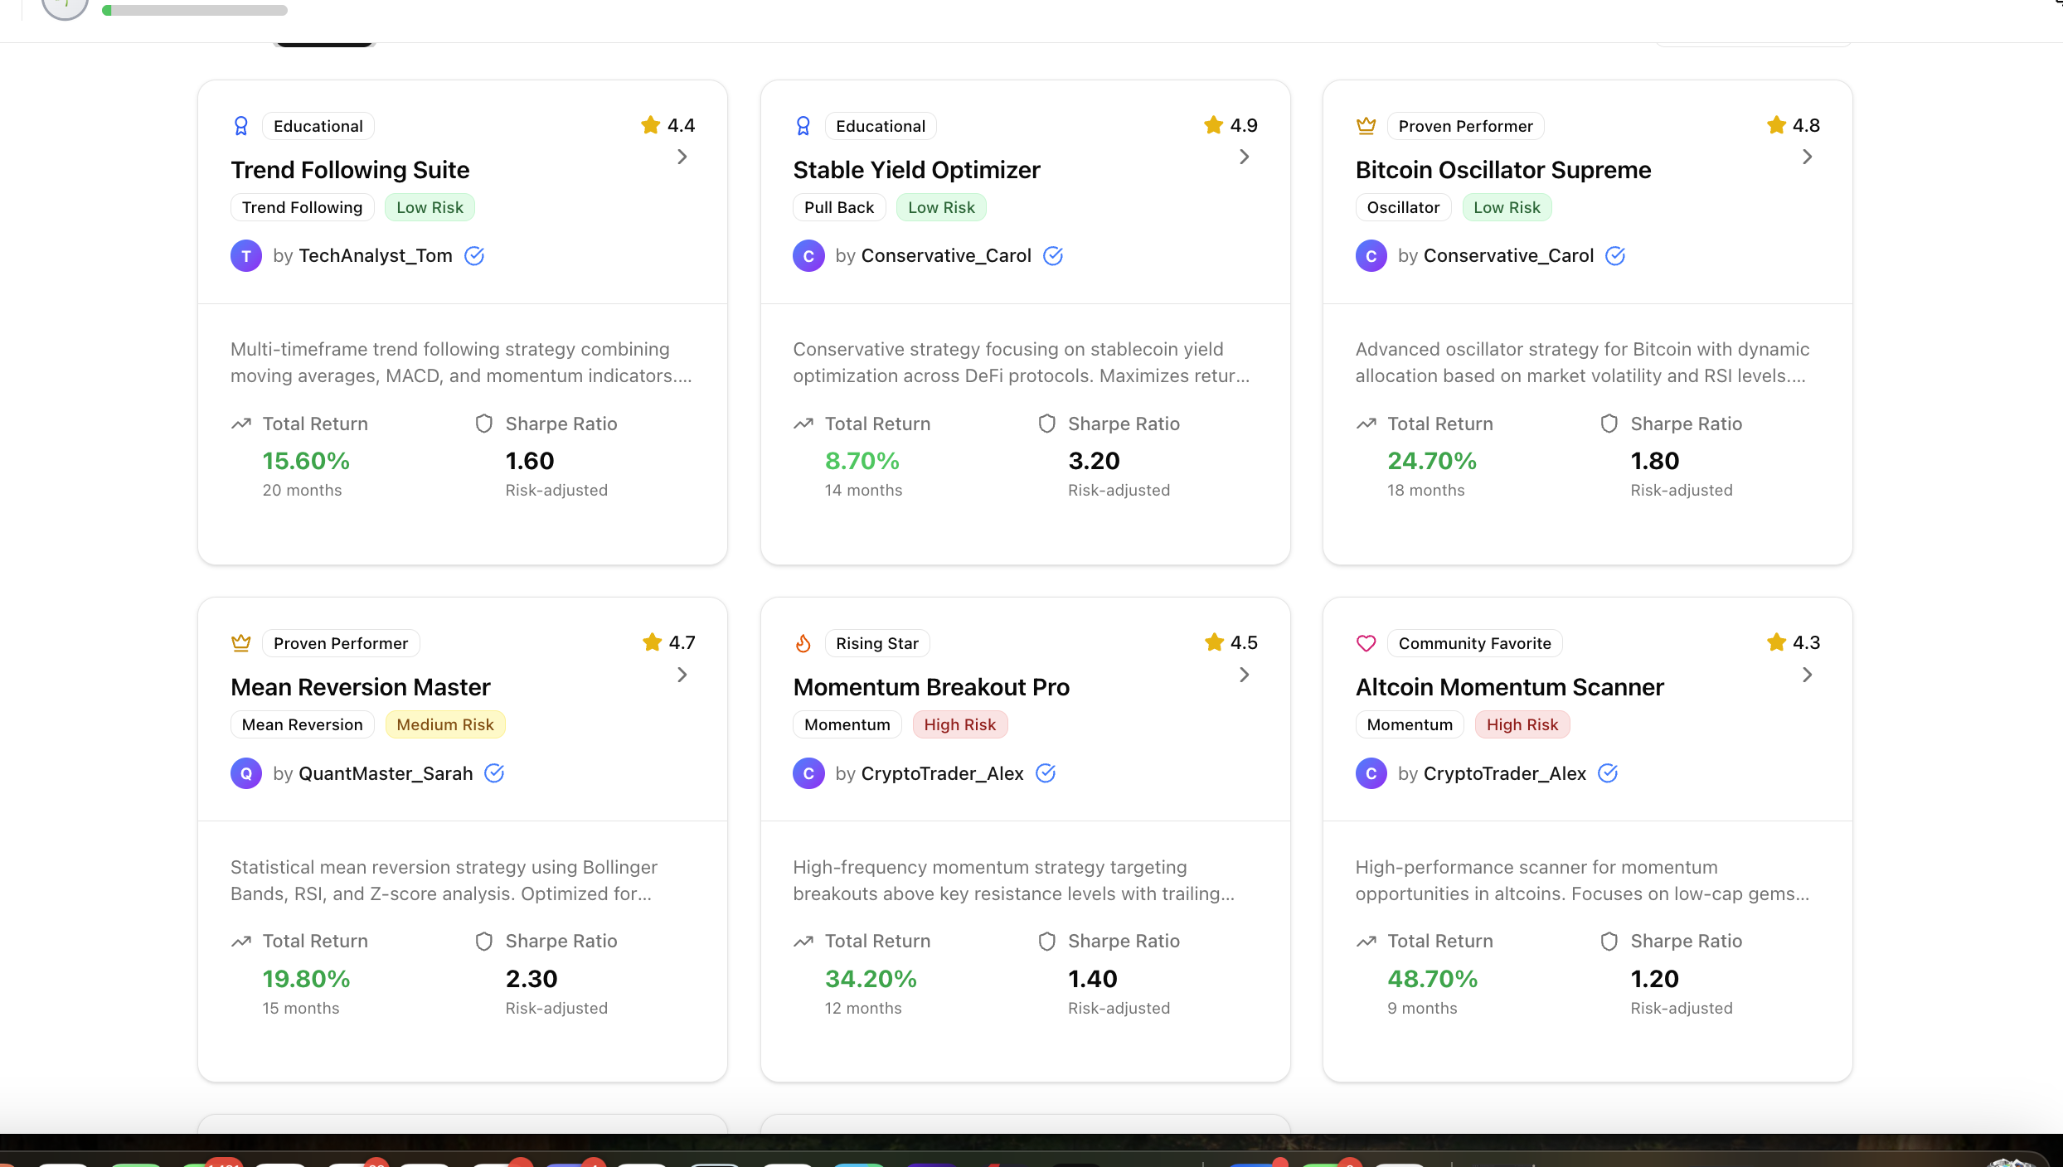Select the High Risk tag on Momentum Breakout Pro
2063x1167 pixels.
(960, 724)
